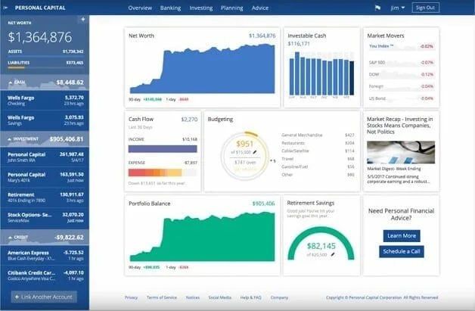The height and width of the screenshot is (311, 475).
Task: Collapse the Cash accounts section
Action: coord(45,82)
